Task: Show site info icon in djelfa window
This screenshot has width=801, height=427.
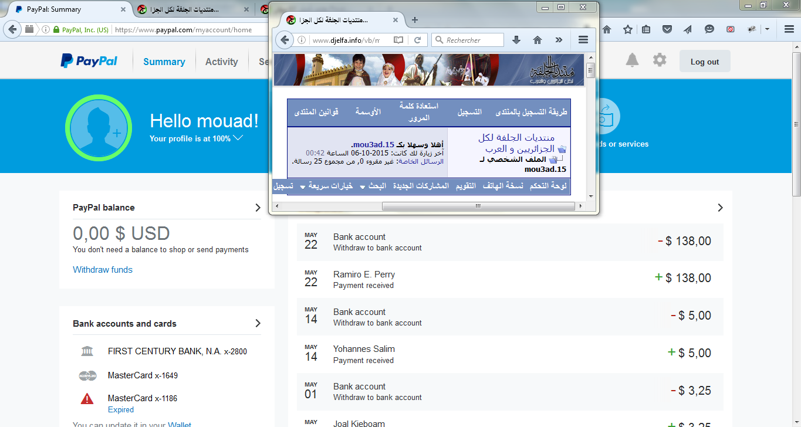Action: [x=302, y=40]
